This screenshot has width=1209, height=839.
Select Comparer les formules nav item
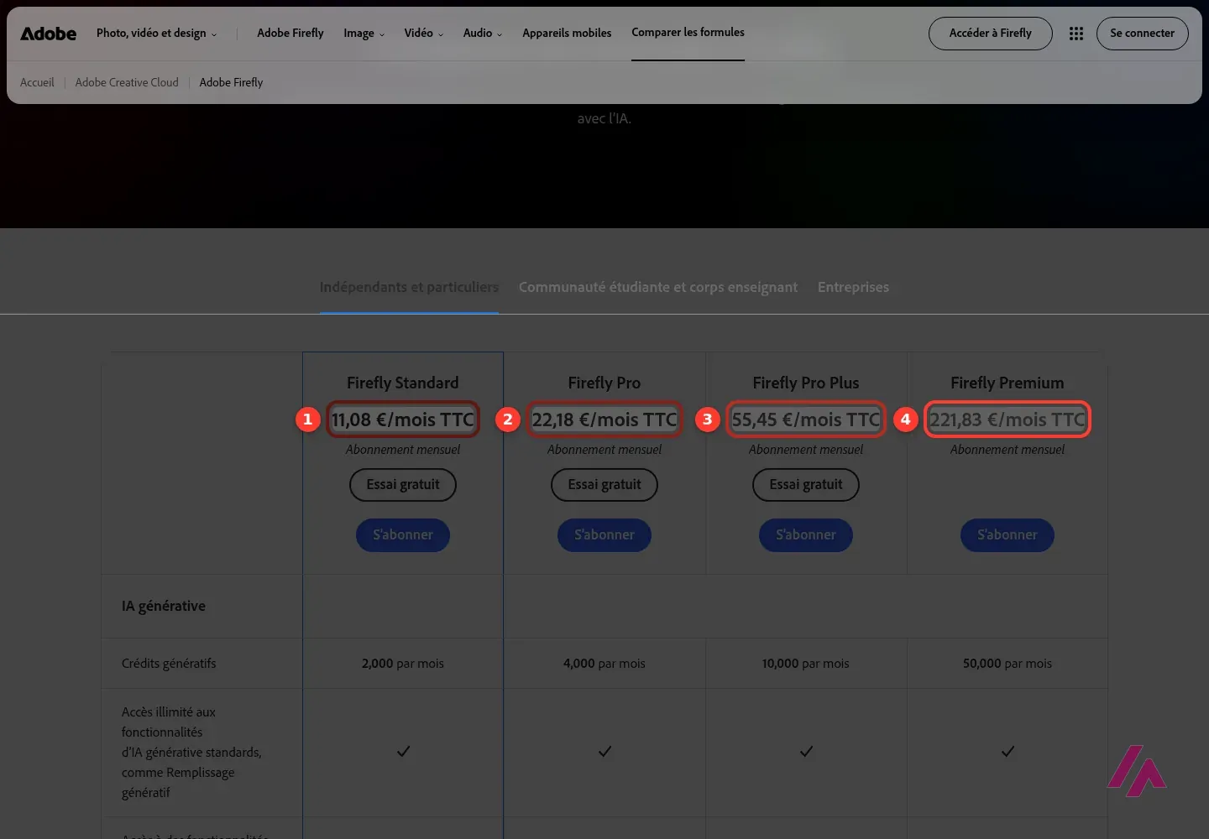[688, 33]
